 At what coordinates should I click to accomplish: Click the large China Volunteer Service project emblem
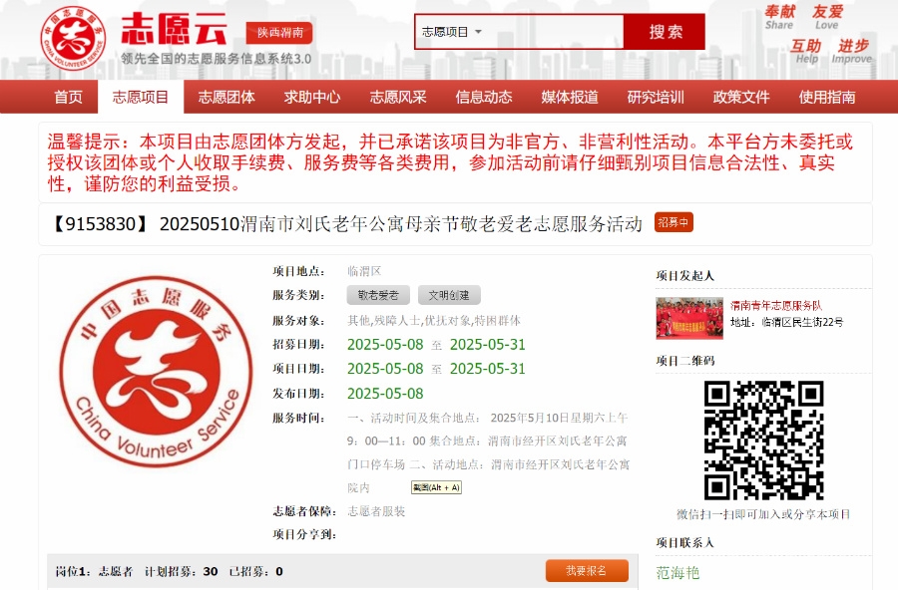tap(156, 372)
